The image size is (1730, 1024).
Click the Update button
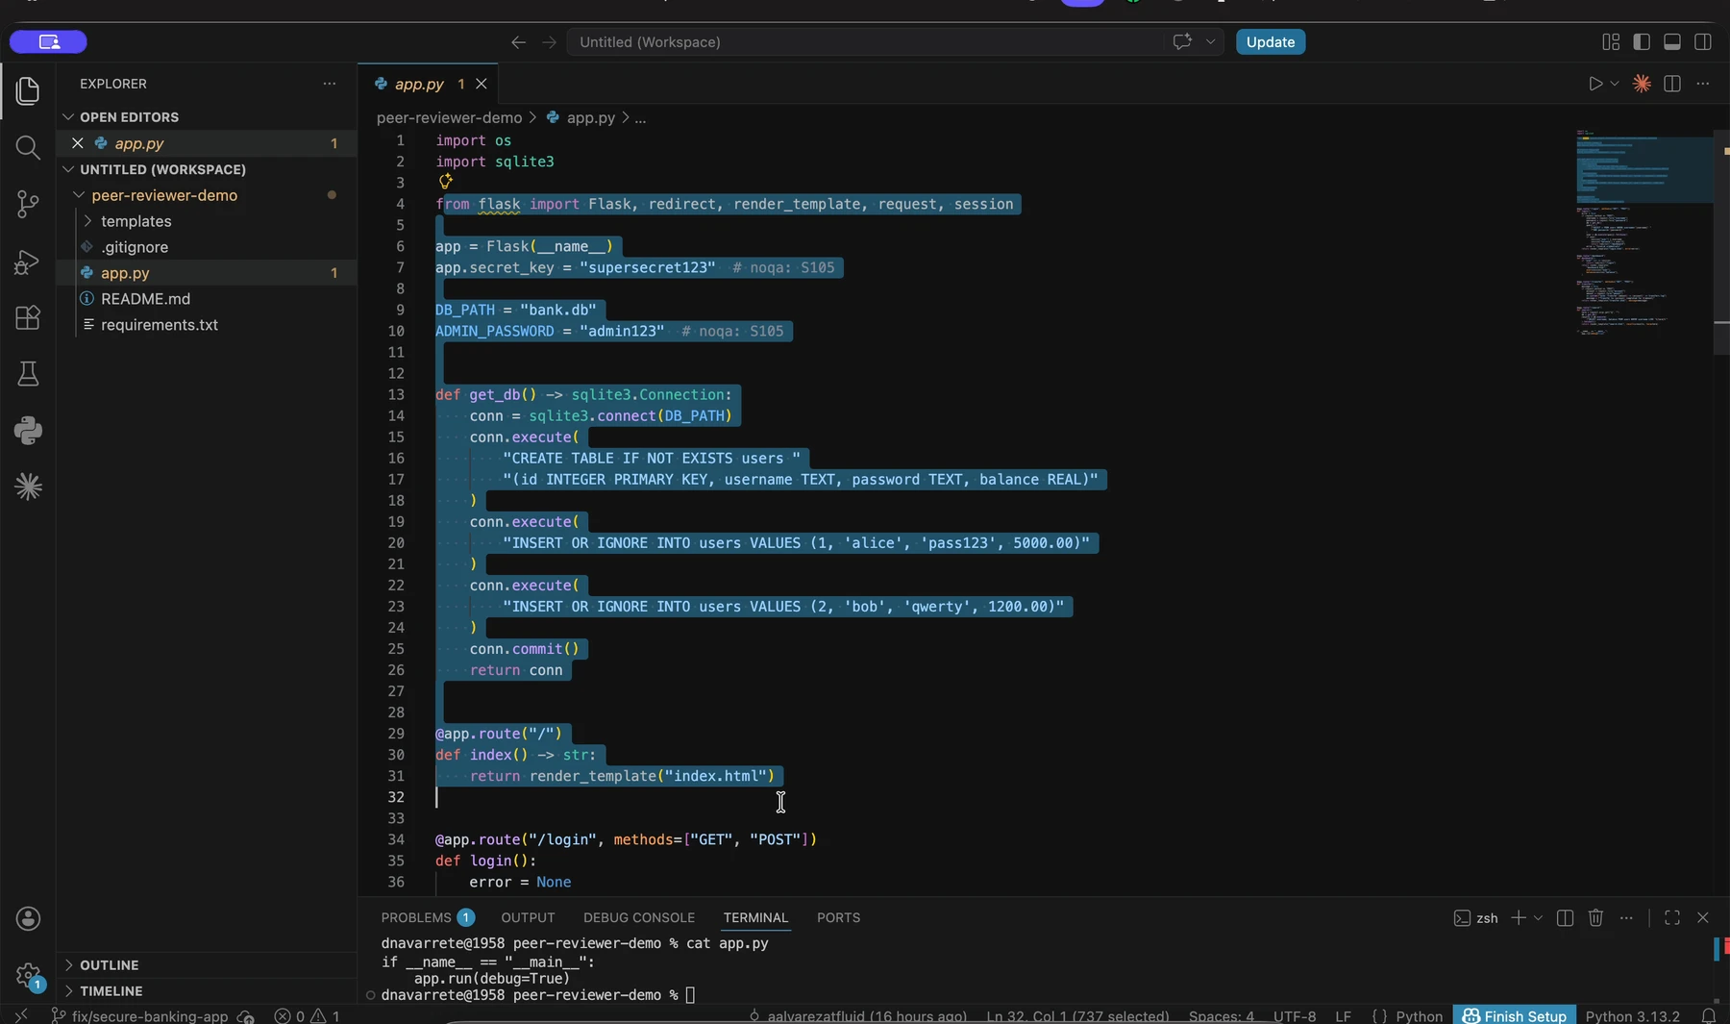1271,41
